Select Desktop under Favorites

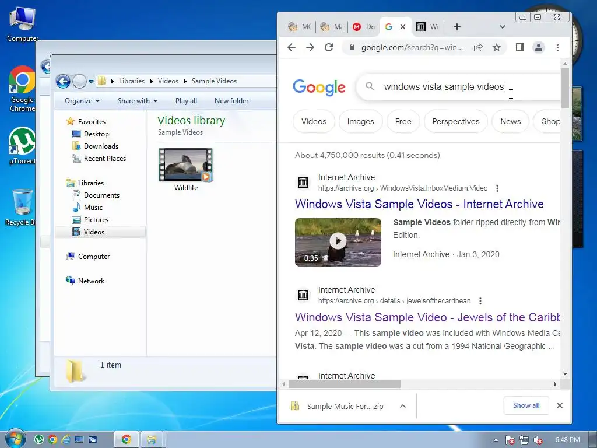(x=96, y=134)
